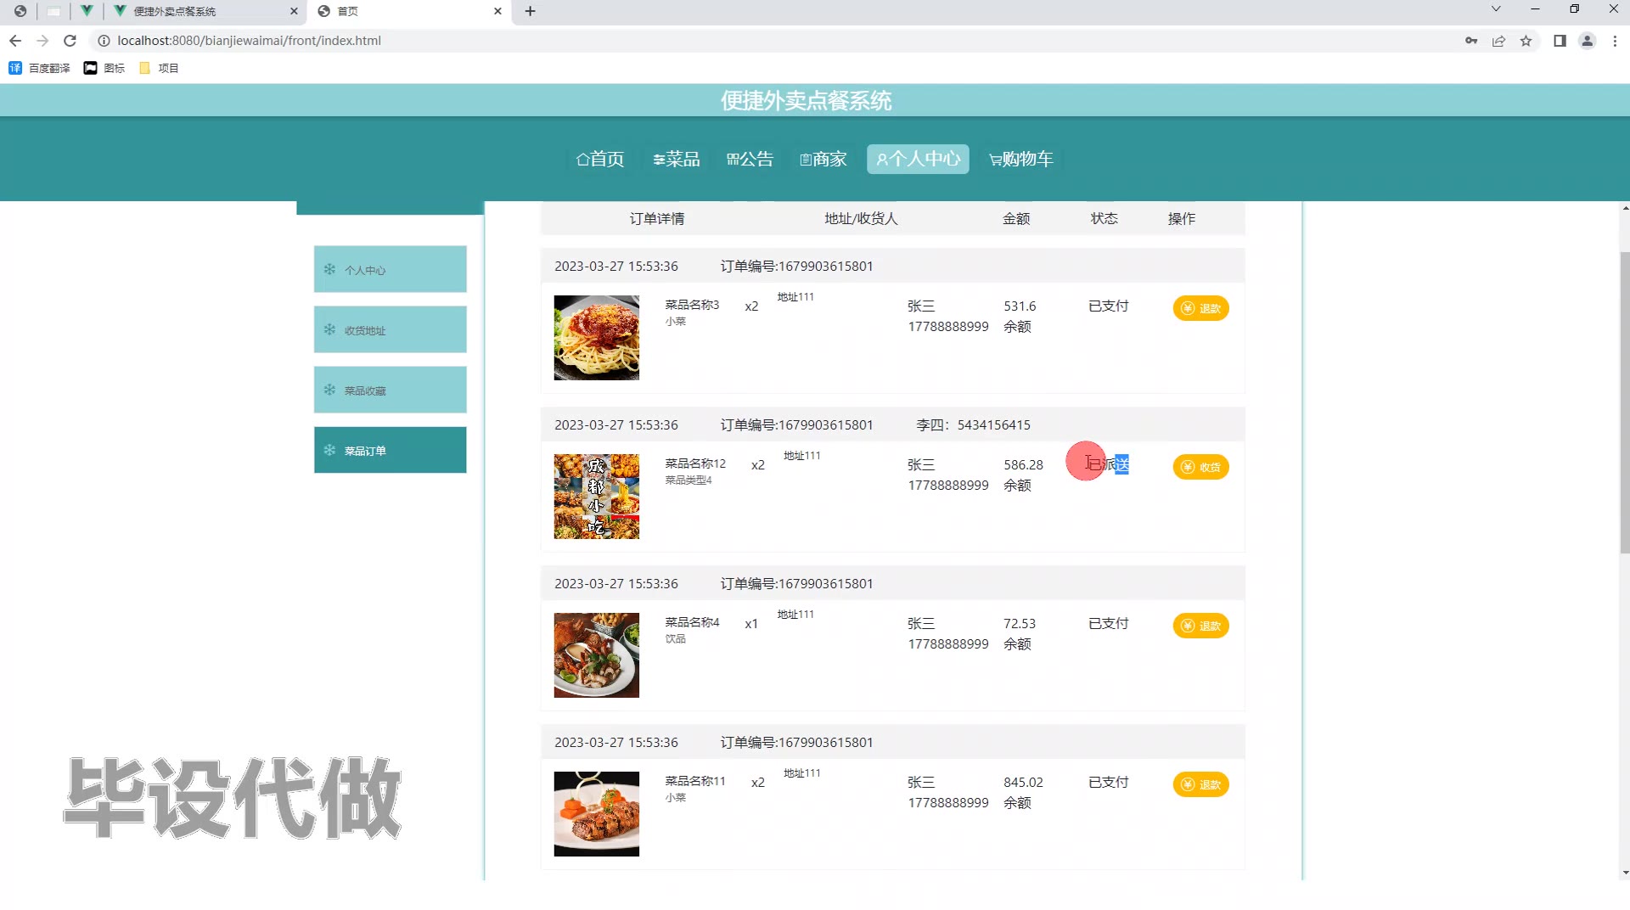1630x910 pixels.
Task: Open the Chrome profile avatar
Action: pyautogui.click(x=1587, y=41)
